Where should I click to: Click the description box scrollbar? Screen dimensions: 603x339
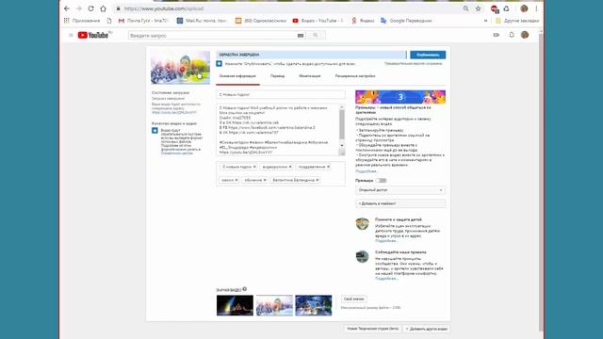[x=341, y=125]
